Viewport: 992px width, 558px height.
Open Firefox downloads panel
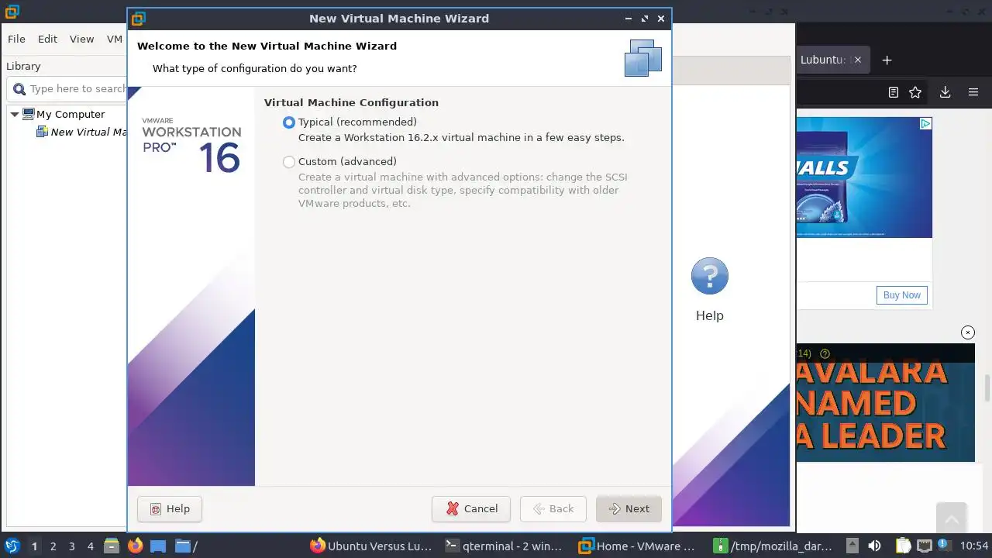(x=945, y=92)
